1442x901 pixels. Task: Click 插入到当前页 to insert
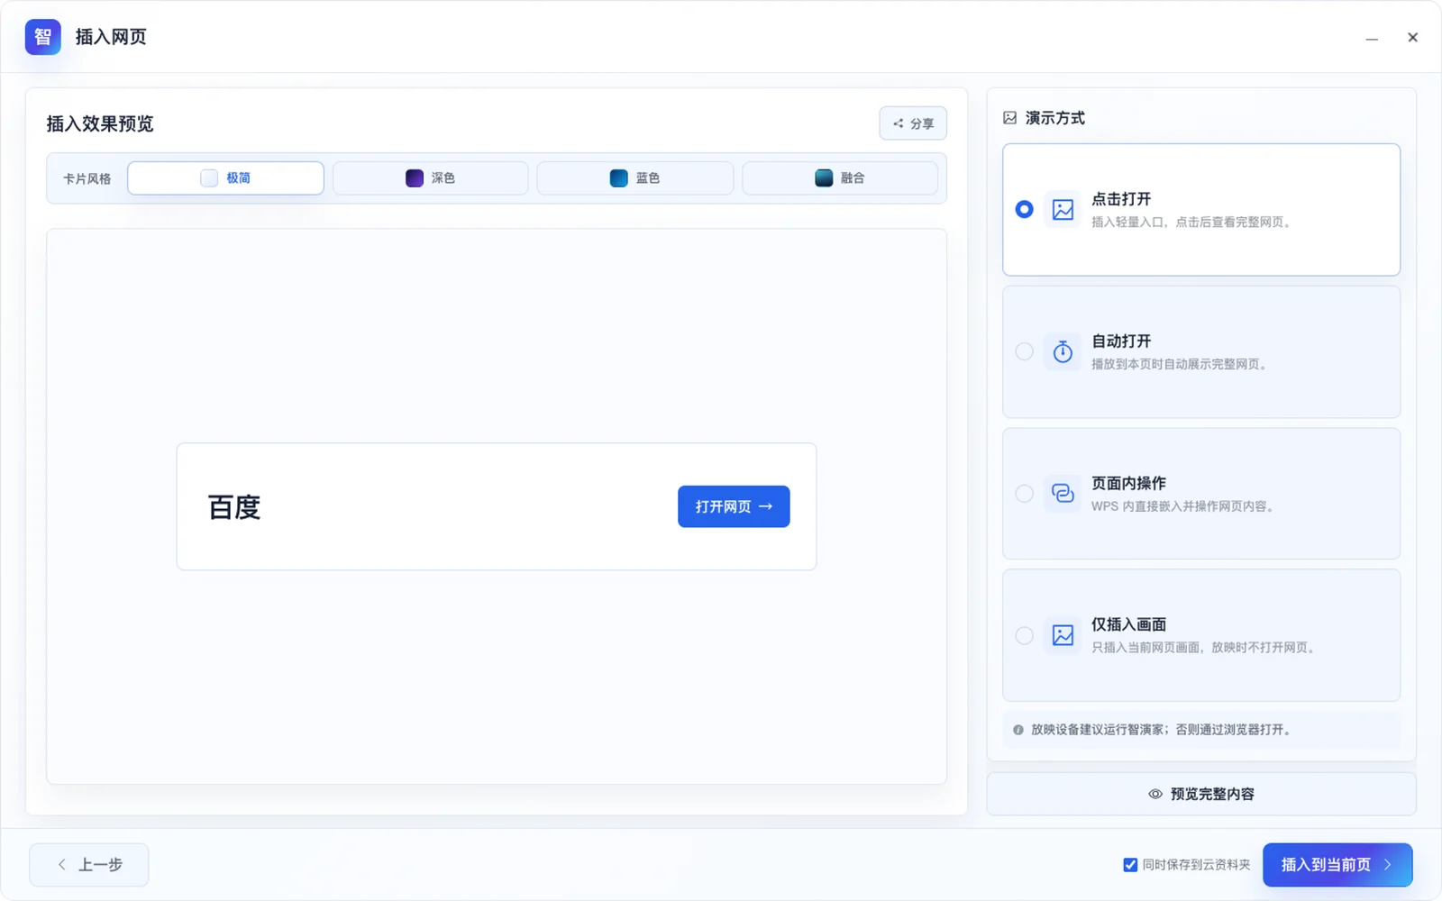[1337, 865]
